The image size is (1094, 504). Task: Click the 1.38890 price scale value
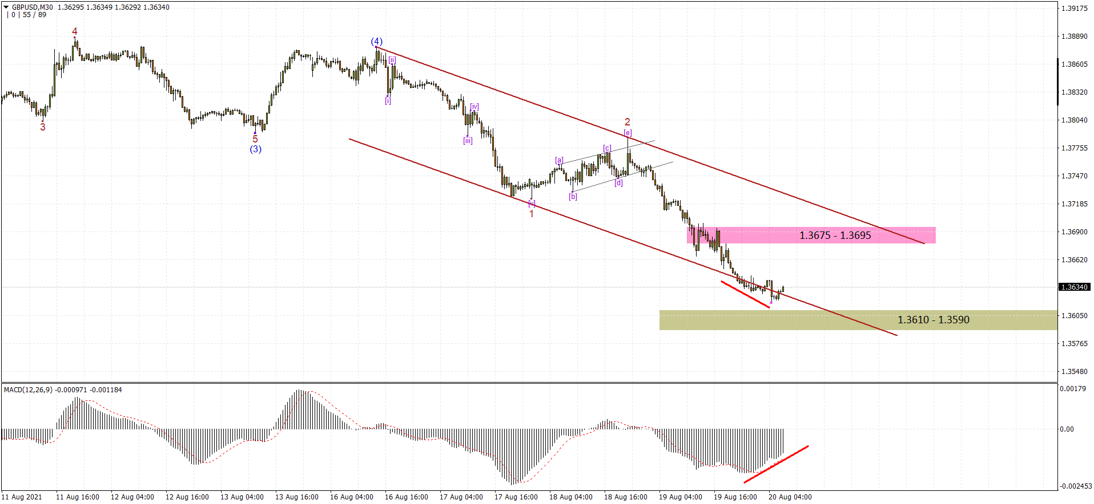click(x=1074, y=36)
